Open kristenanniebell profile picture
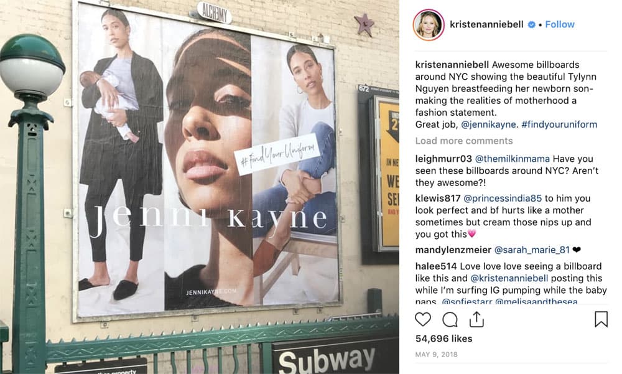 429,25
